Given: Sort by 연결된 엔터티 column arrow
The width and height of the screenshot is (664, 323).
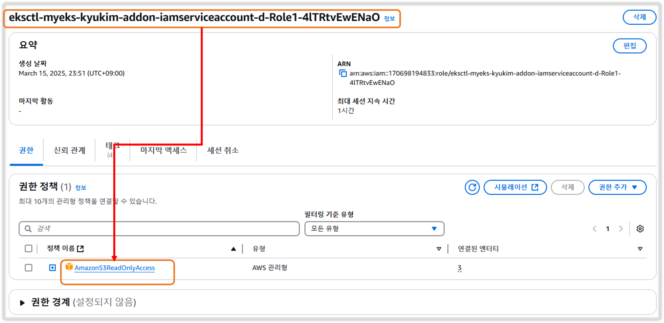Looking at the screenshot, I should tap(640, 249).
